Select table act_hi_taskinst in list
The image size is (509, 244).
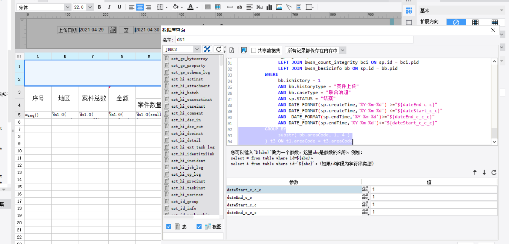(x=188, y=188)
